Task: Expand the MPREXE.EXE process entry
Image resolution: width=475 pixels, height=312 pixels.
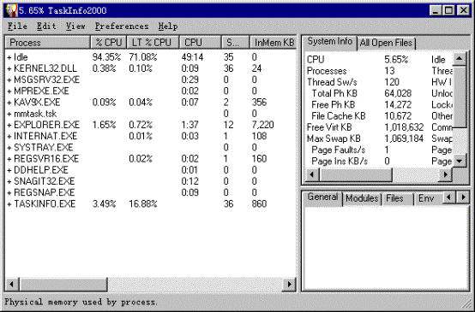Action: click(9, 91)
